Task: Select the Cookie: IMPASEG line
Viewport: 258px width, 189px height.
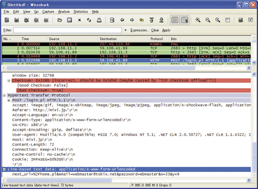Action: (x=43, y=159)
